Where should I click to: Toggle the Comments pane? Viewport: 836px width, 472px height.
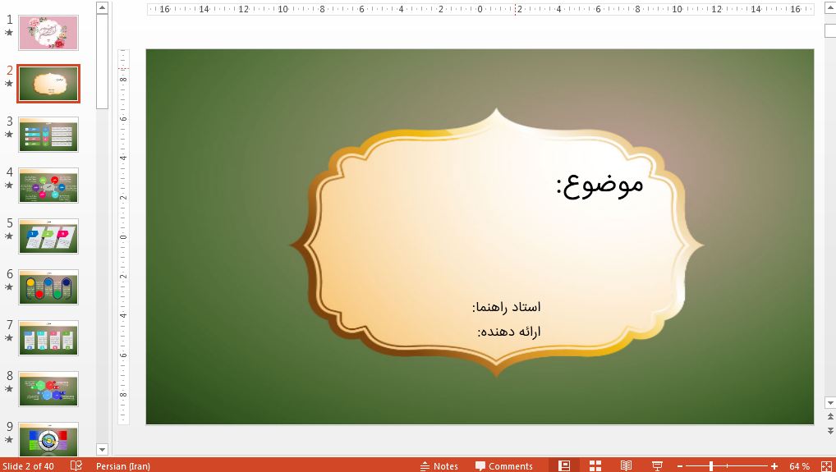(504, 465)
